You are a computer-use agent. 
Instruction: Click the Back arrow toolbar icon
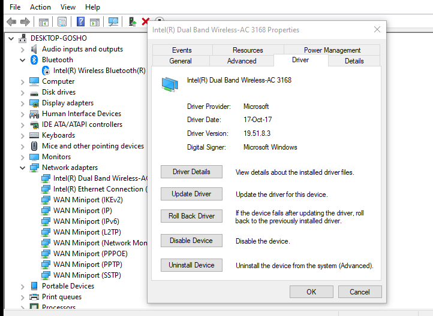[x=11, y=22]
